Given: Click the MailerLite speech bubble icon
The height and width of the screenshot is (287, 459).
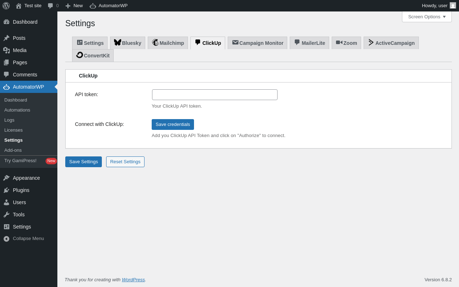Looking at the screenshot, I should pyautogui.click(x=297, y=42).
